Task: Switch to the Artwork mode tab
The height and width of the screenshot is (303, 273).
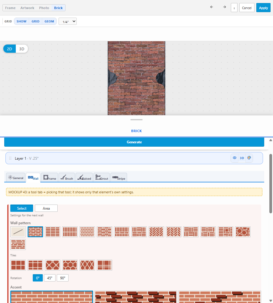Action: click(x=27, y=8)
